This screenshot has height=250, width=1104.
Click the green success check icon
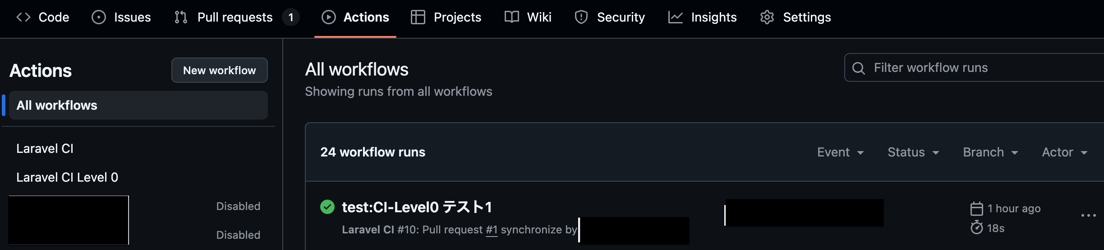point(327,207)
